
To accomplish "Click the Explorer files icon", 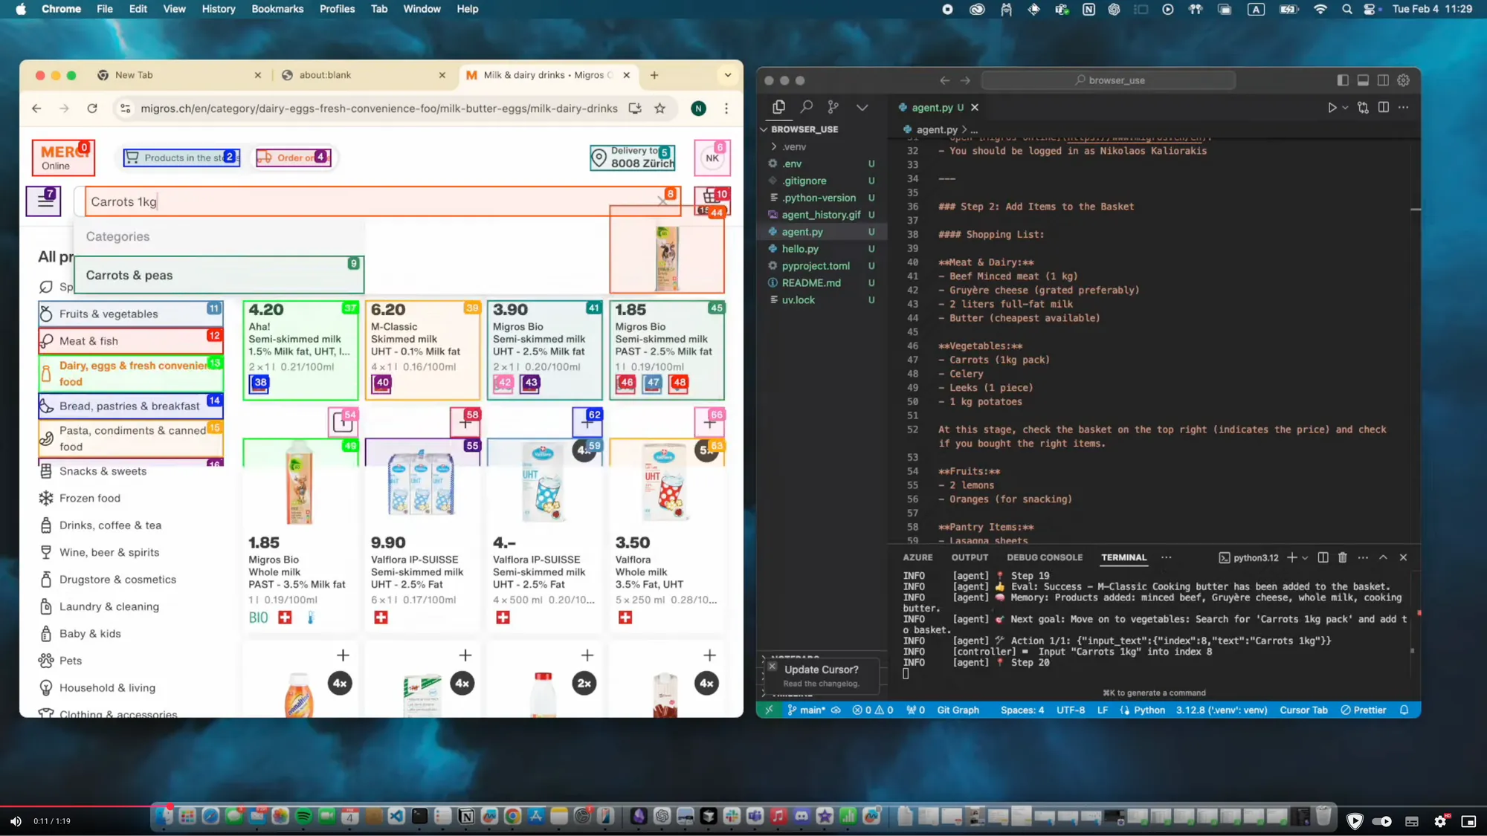I will 778,107.
